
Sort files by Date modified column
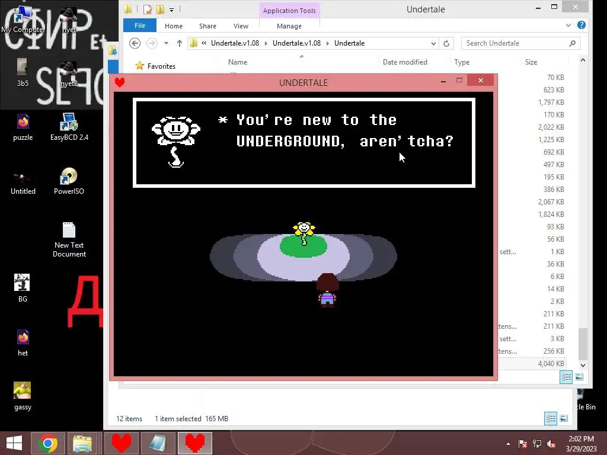click(405, 62)
